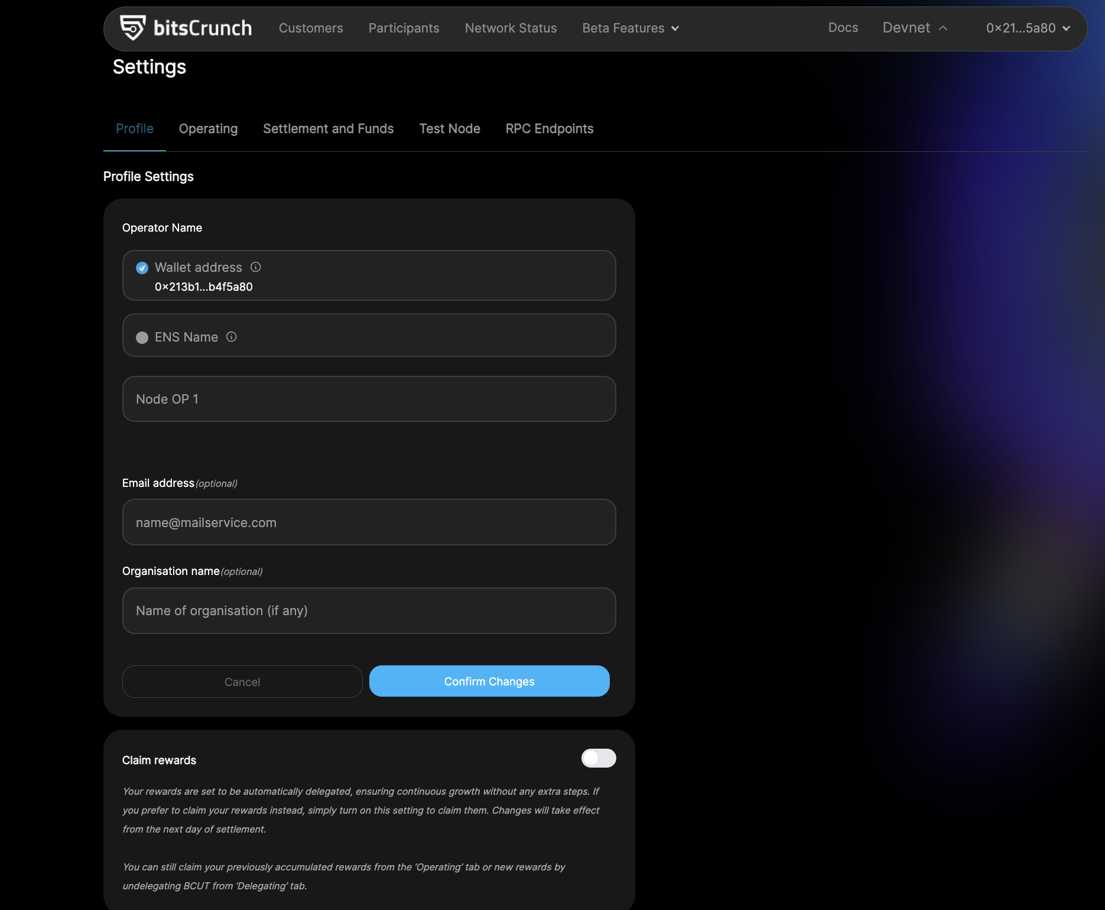Image resolution: width=1105 pixels, height=910 pixels.
Task: Switch to the Operating tab
Action: (x=208, y=129)
